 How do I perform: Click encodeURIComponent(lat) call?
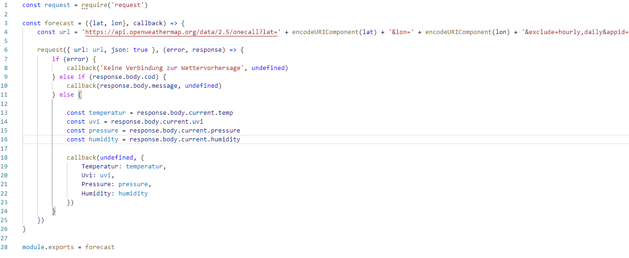(333, 32)
